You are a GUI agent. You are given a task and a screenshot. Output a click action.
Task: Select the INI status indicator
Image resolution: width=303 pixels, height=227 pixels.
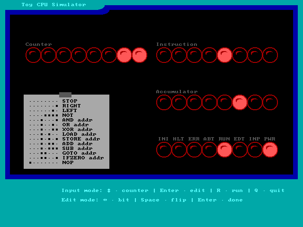click(164, 150)
